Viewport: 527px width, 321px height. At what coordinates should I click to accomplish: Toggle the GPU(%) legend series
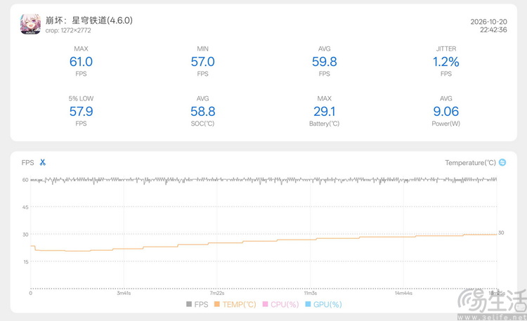pyautogui.click(x=323, y=305)
